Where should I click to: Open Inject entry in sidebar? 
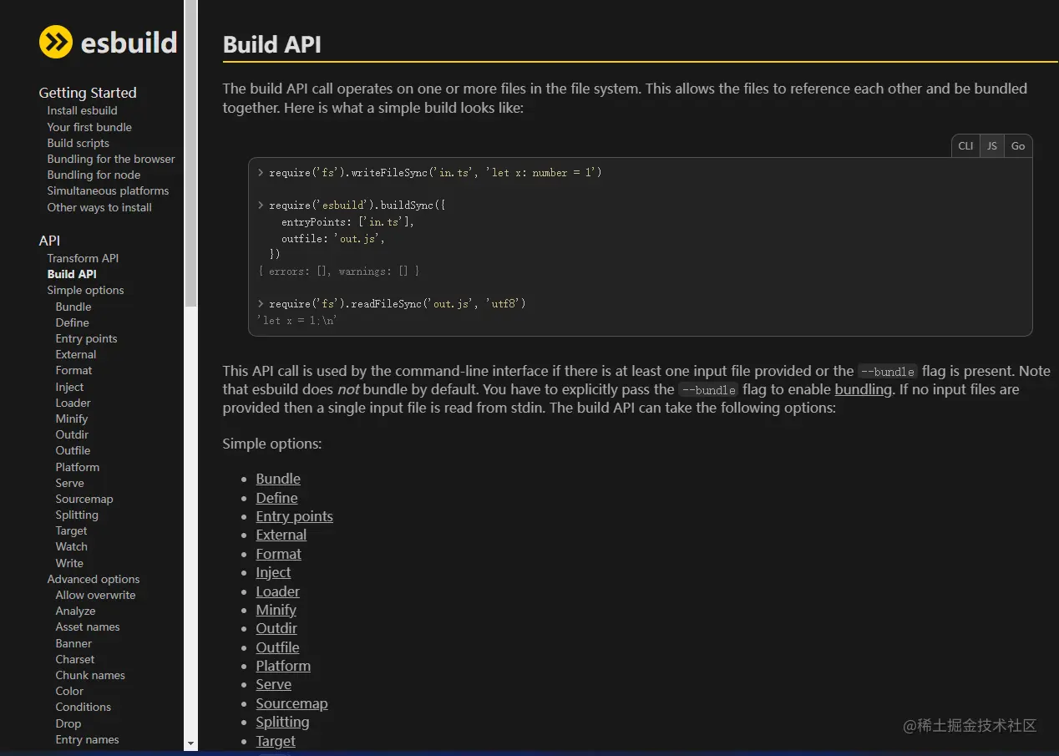pyautogui.click(x=69, y=387)
